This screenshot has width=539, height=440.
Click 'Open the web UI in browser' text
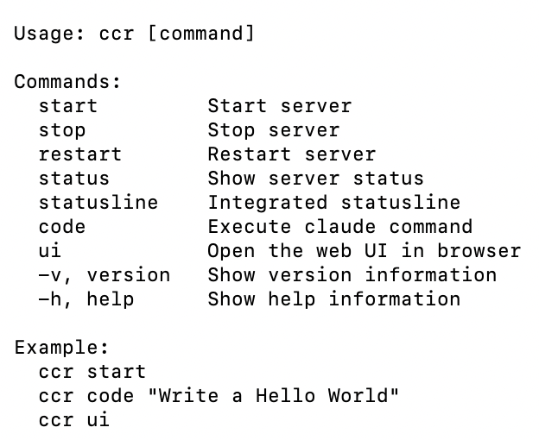364,251
